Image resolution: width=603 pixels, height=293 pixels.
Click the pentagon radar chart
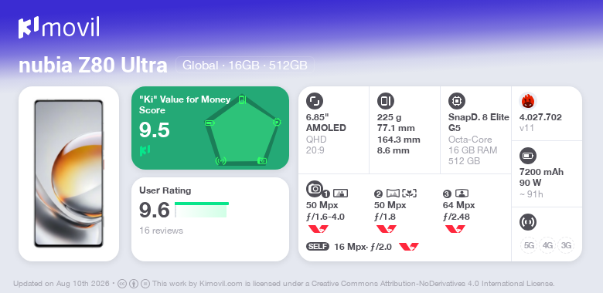242,130
